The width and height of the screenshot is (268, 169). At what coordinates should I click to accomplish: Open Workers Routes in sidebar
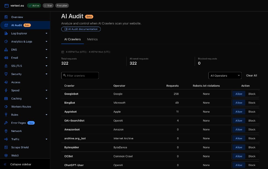pyautogui.click(x=21, y=107)
